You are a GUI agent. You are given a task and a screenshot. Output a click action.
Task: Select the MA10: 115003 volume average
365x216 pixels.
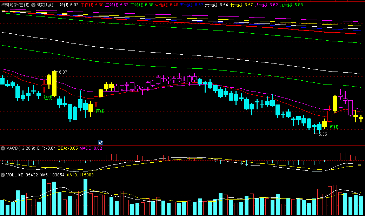pyautogui.click(x=80, y=175)
